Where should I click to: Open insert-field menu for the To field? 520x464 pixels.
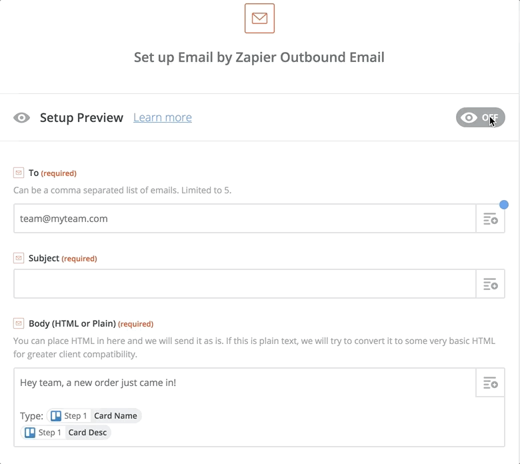coord(490,219)
